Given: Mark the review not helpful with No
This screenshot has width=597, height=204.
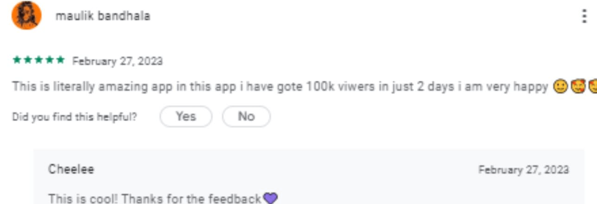Looking at the screenshot, I should pyautogui.click(x=246, y=116).
